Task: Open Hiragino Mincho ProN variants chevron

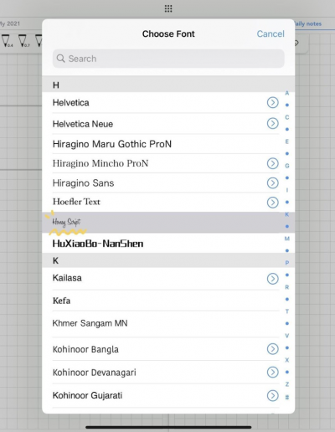Action: coord(272,163)
